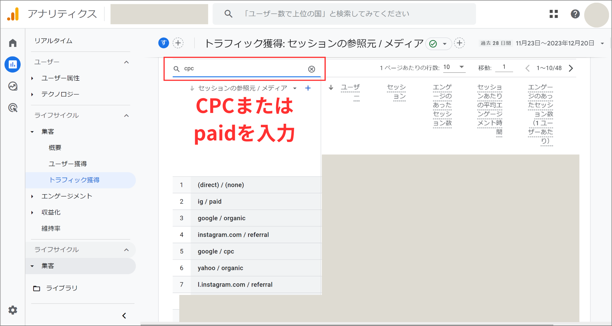Expand ユーザー属性 tree item
Screen dimensions: 612x326
coord(32,78)
